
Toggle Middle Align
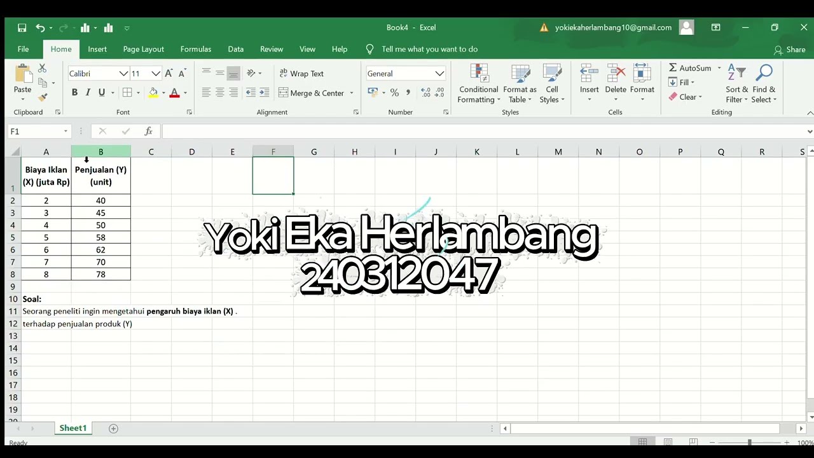pyautogui.click(x=220, y=73)
